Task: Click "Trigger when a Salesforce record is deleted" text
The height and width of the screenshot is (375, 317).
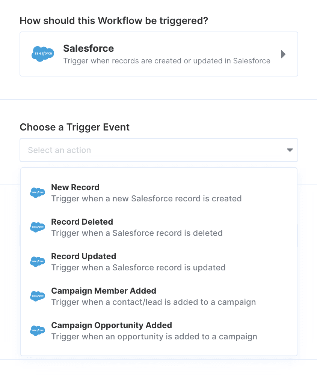Action: point(137,233)
